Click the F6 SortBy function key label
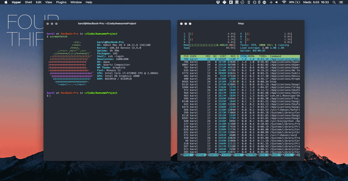This screenshot has width=348, height=181. (249, 155)
